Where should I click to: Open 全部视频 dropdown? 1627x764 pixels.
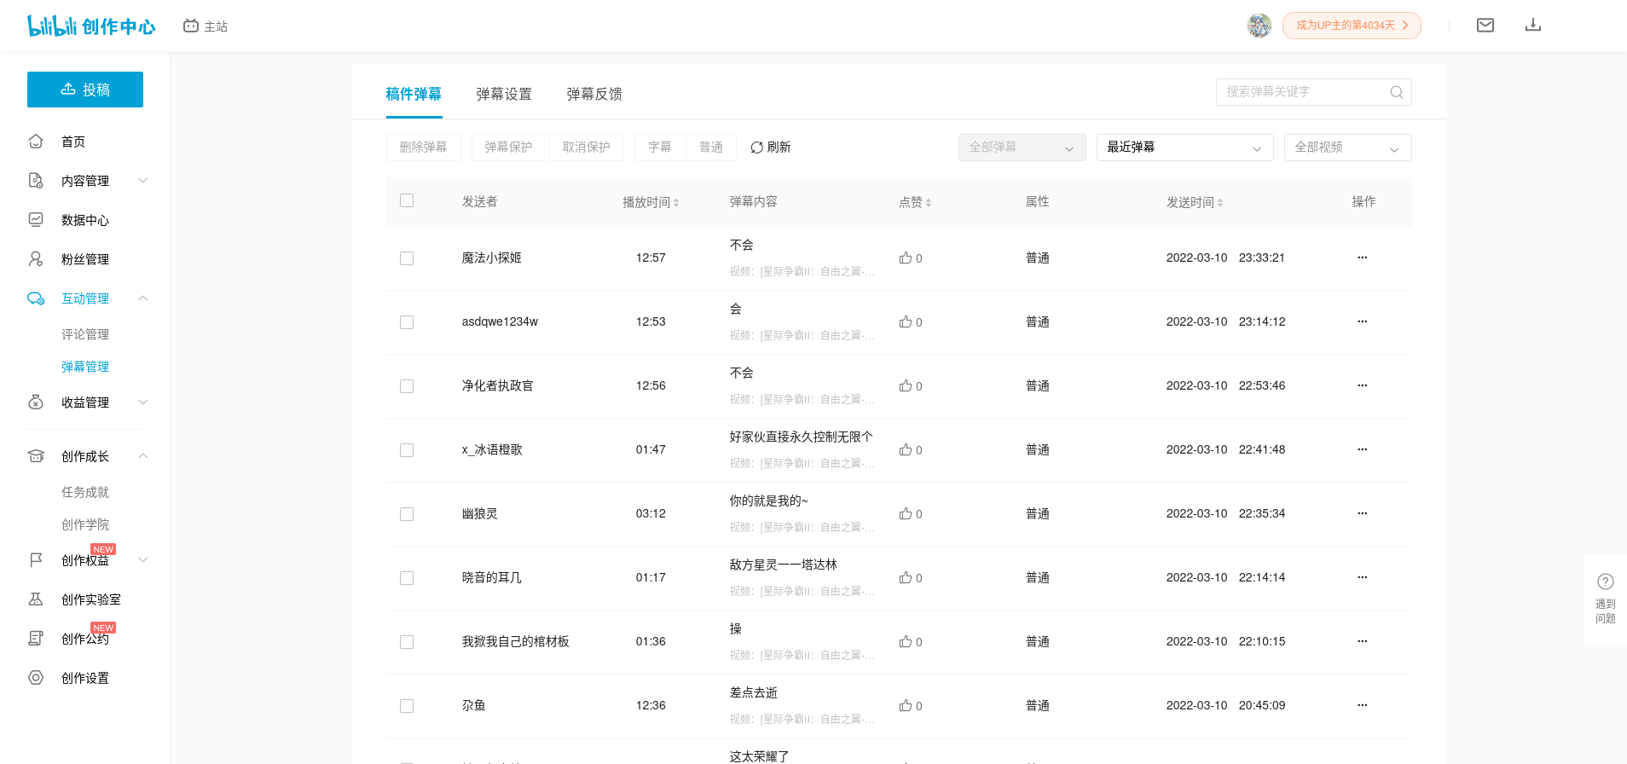click(x=1348, y=148)
